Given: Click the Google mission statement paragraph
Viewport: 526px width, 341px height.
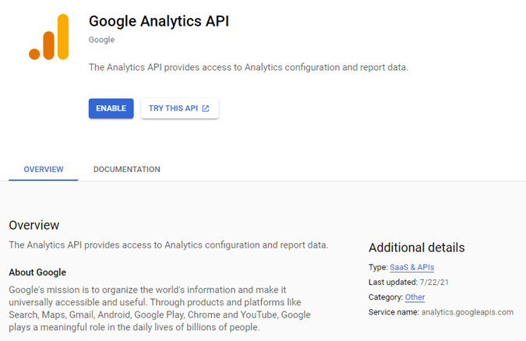Looking at the screenshot, I should [160, 308].
